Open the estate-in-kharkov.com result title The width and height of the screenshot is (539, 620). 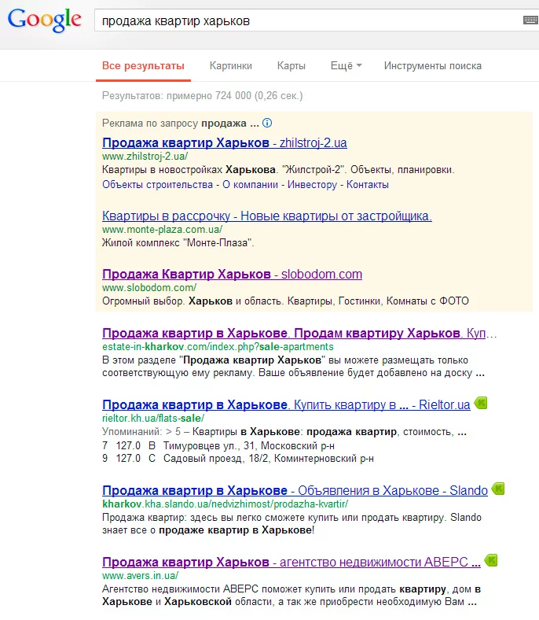(299, 334)
